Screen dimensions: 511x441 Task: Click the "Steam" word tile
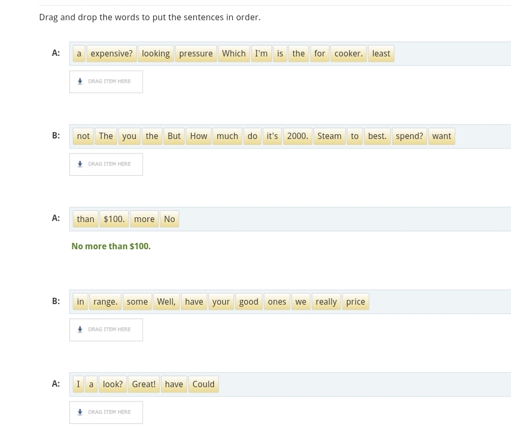[329, 136]
